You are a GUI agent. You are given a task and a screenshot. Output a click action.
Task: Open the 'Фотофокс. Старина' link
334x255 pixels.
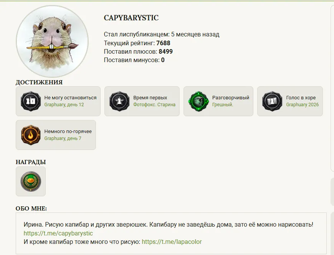(x=154, y=105)
